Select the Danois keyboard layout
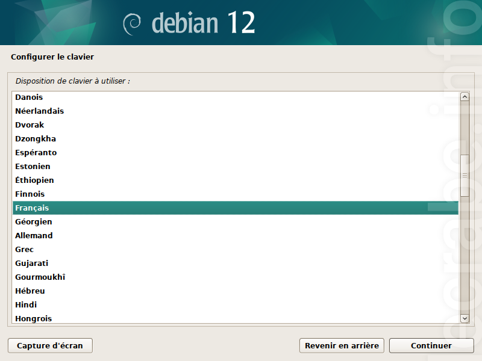 point(236,97)
